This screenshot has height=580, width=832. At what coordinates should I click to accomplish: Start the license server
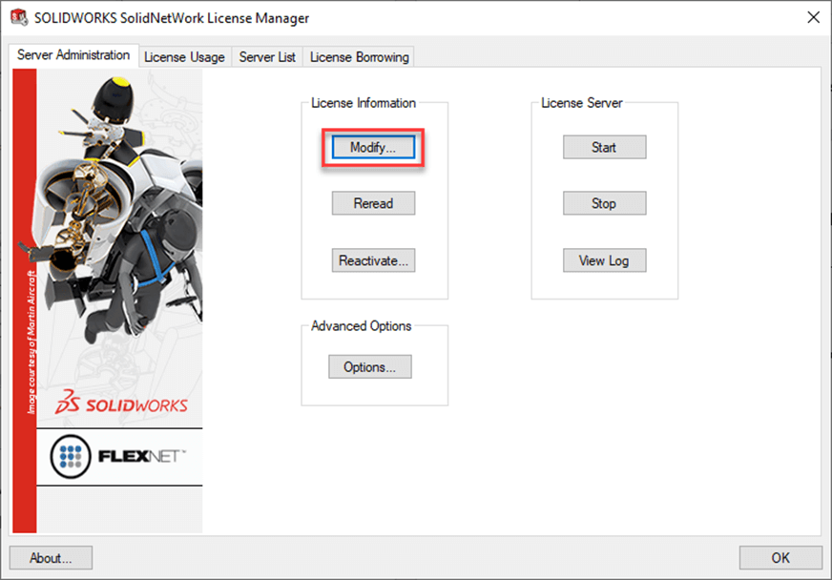click(604, 147)
